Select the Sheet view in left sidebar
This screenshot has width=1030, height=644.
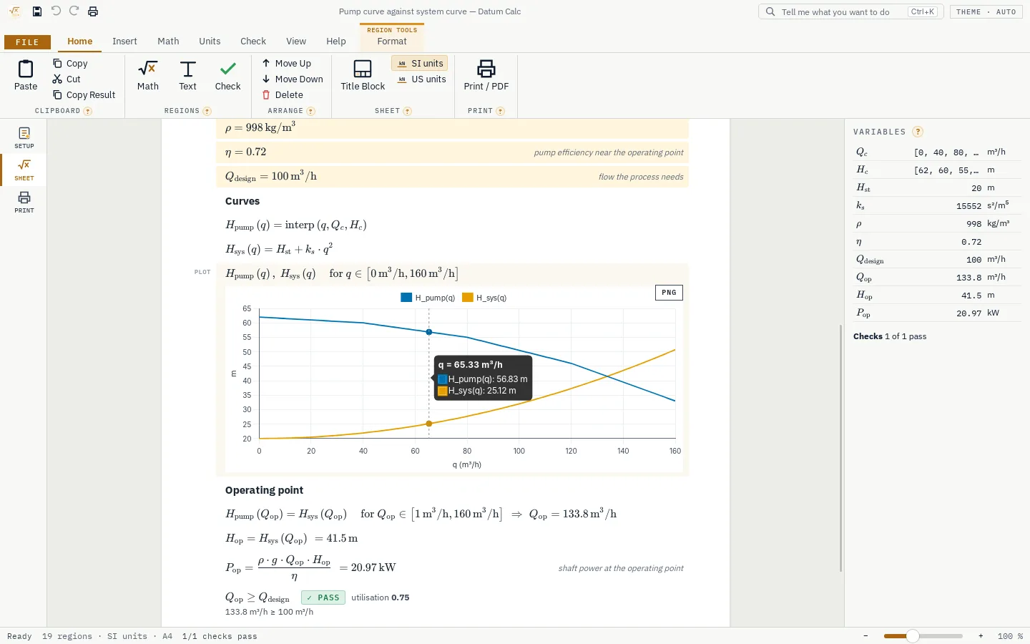tap(24, 170)
